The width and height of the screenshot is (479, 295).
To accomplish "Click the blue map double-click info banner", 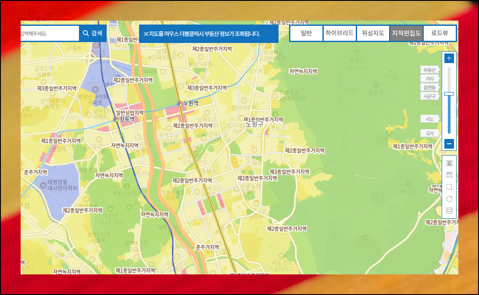I will (x=209, y=34).
